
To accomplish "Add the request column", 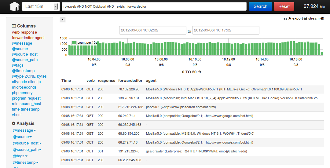I will pyautogui.click(x=34, y=98).
